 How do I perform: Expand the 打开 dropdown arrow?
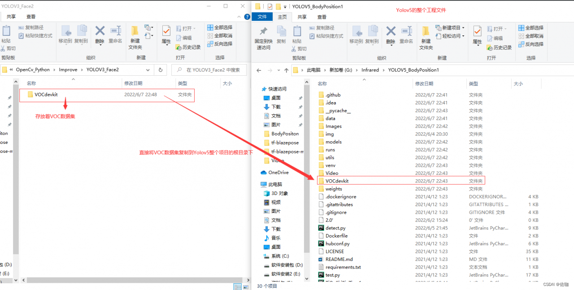[x=504, y=29]
